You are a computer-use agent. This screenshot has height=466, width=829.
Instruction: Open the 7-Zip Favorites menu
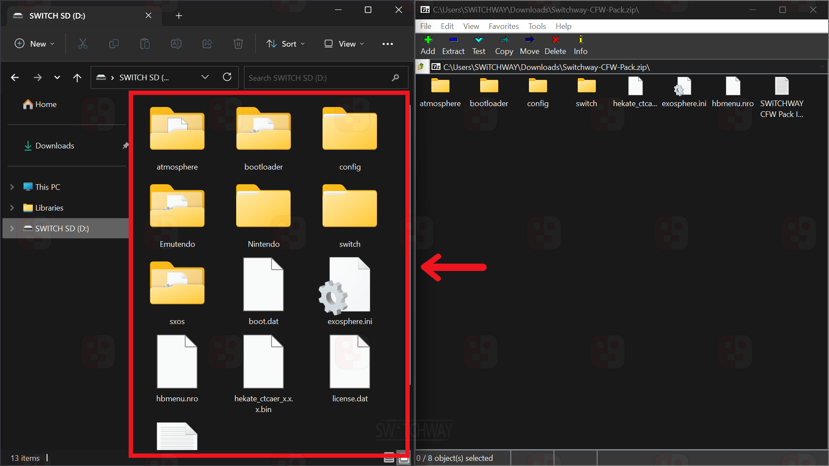[503, 26]
